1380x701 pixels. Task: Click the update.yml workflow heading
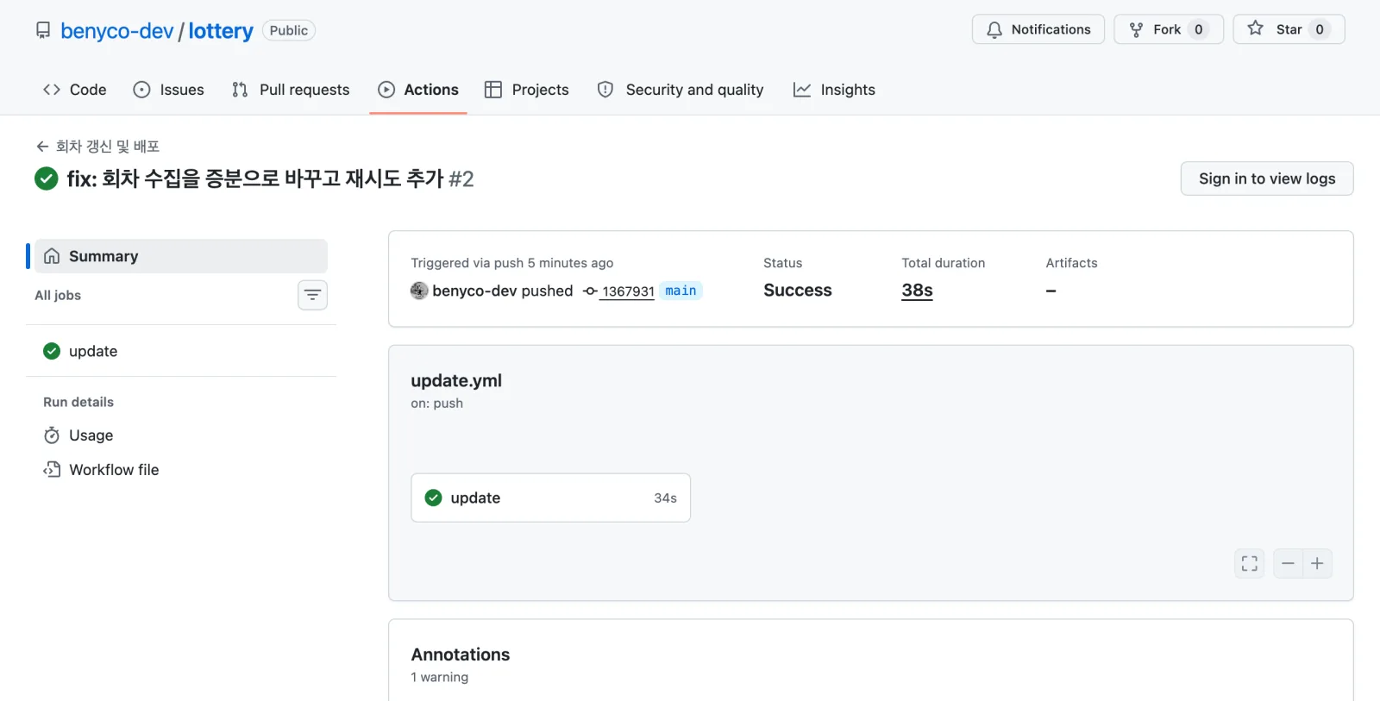pyautogui.click(x=456, y=381)
